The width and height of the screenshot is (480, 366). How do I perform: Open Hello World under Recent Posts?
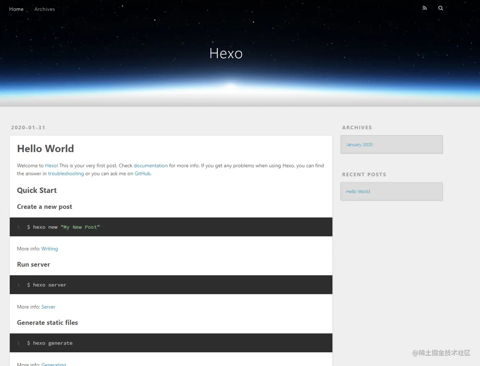358,191
